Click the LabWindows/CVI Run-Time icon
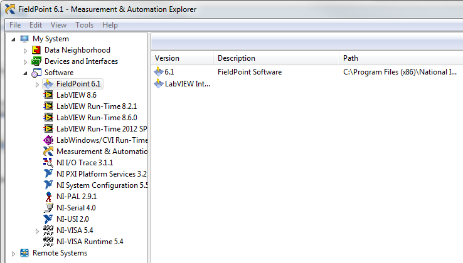The image size is (463, 263). click(48, 140)
